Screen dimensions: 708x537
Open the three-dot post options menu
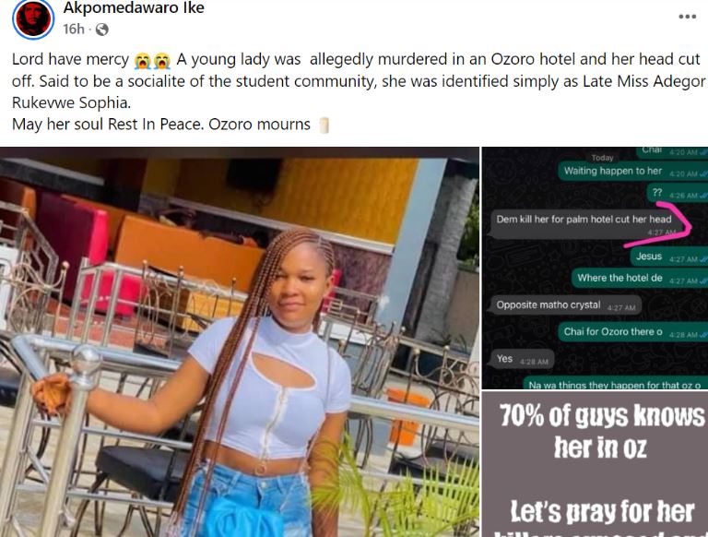pos(687,17)
